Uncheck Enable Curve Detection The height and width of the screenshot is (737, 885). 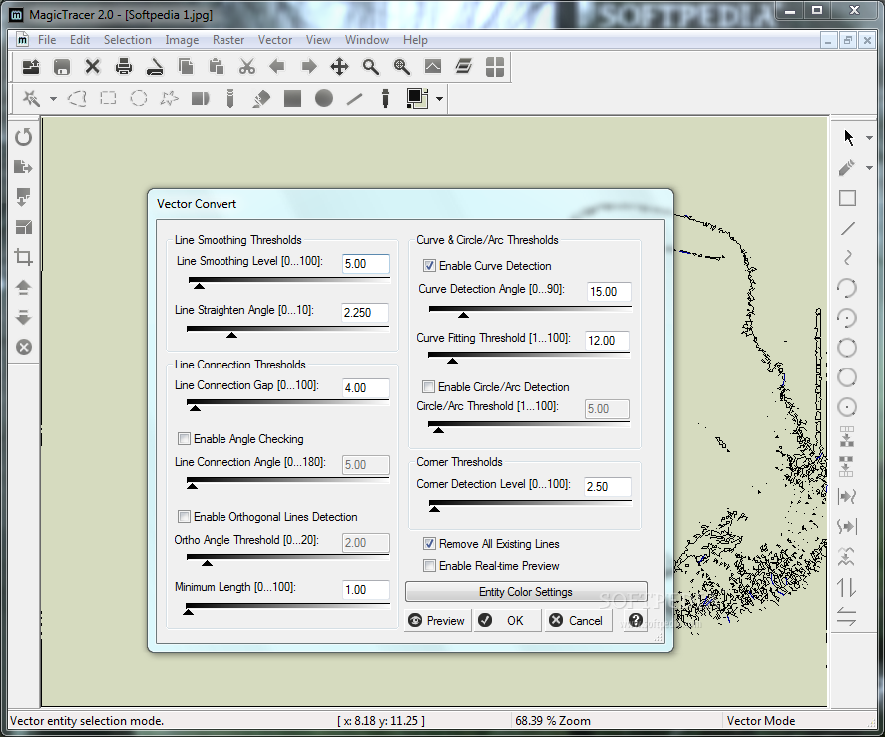[x=429, y=266]
